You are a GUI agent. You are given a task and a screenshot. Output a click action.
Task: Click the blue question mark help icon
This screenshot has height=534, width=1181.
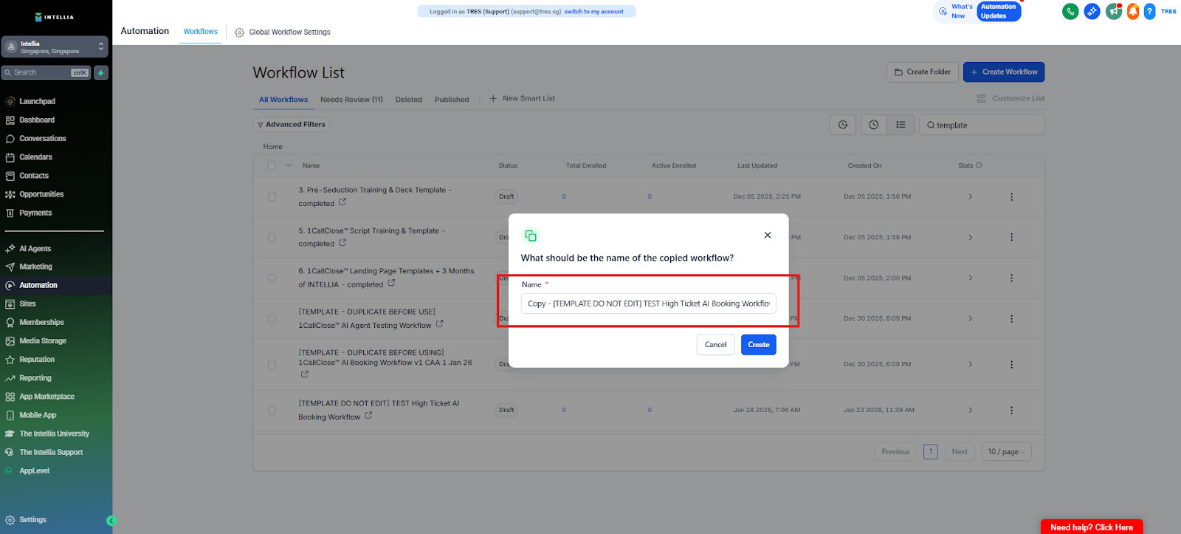(x=1149, y=11)
